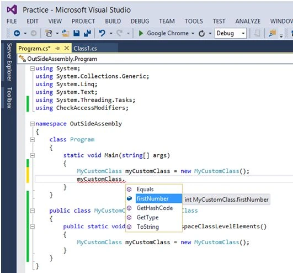Click the Open File folder icon

coord(66,33)
